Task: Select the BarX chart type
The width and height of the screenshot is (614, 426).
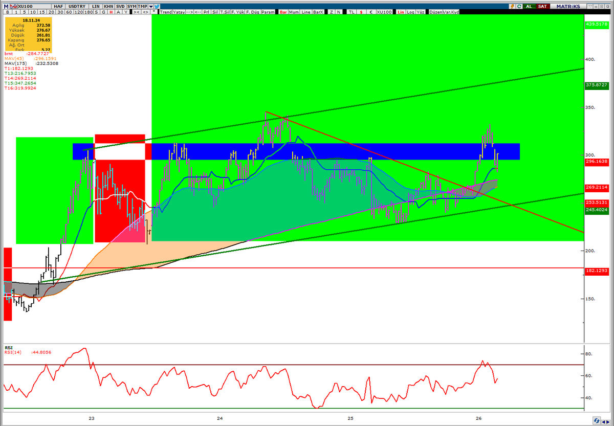Action: [318, 12]
